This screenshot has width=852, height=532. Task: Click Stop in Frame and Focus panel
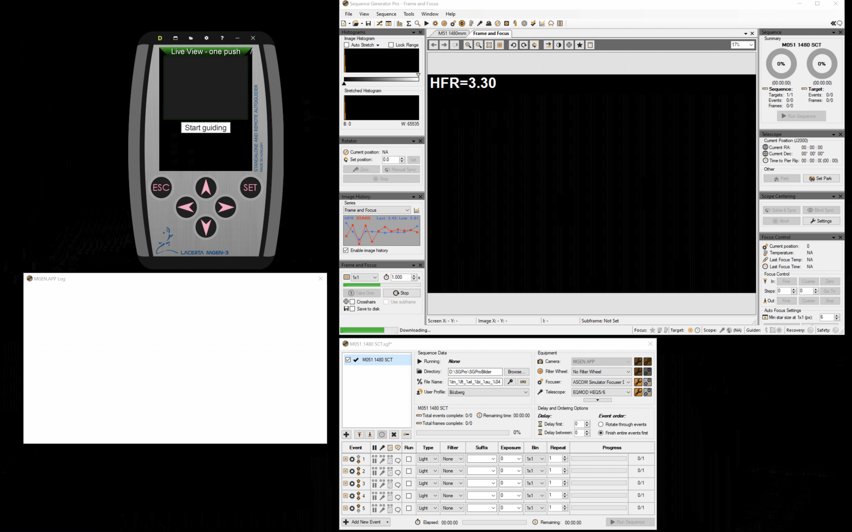point(401,293)
